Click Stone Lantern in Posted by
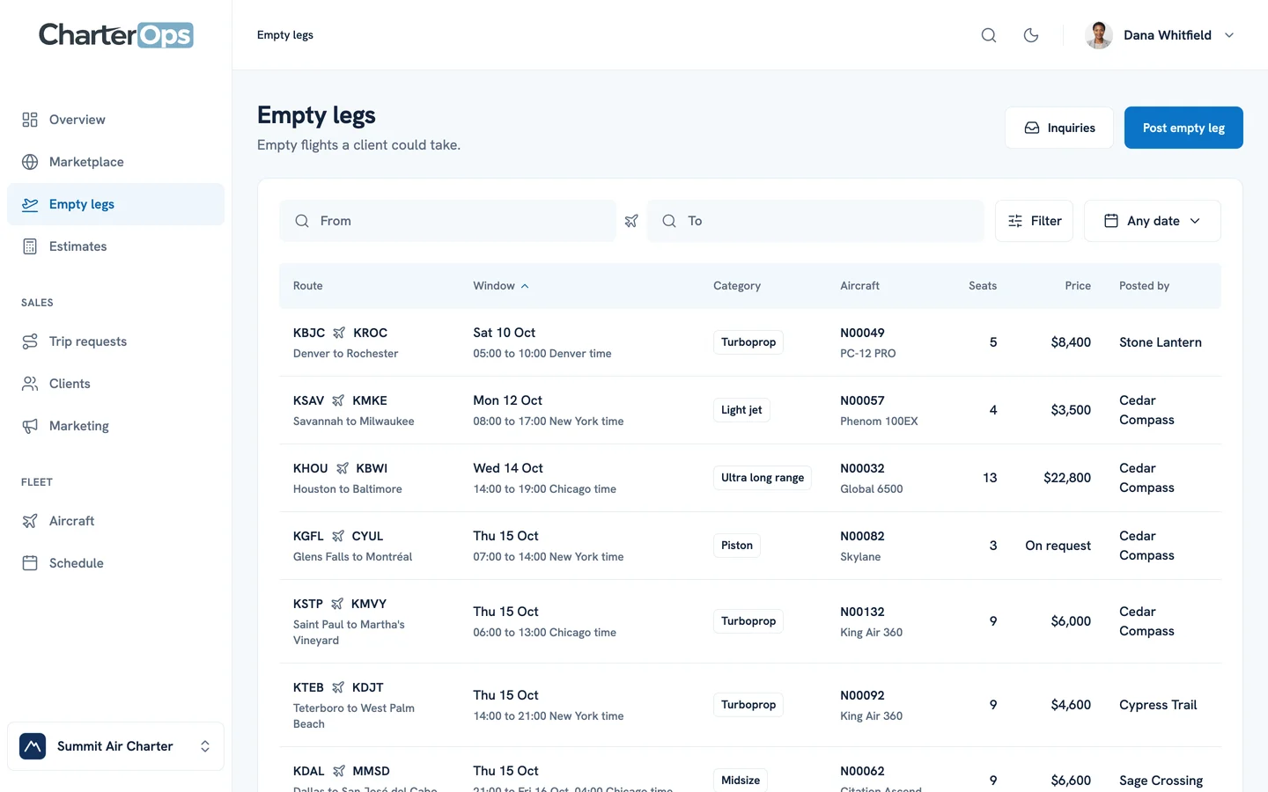The height and width of the screenshot is (792, 1268). click(x=1161, y=342)
